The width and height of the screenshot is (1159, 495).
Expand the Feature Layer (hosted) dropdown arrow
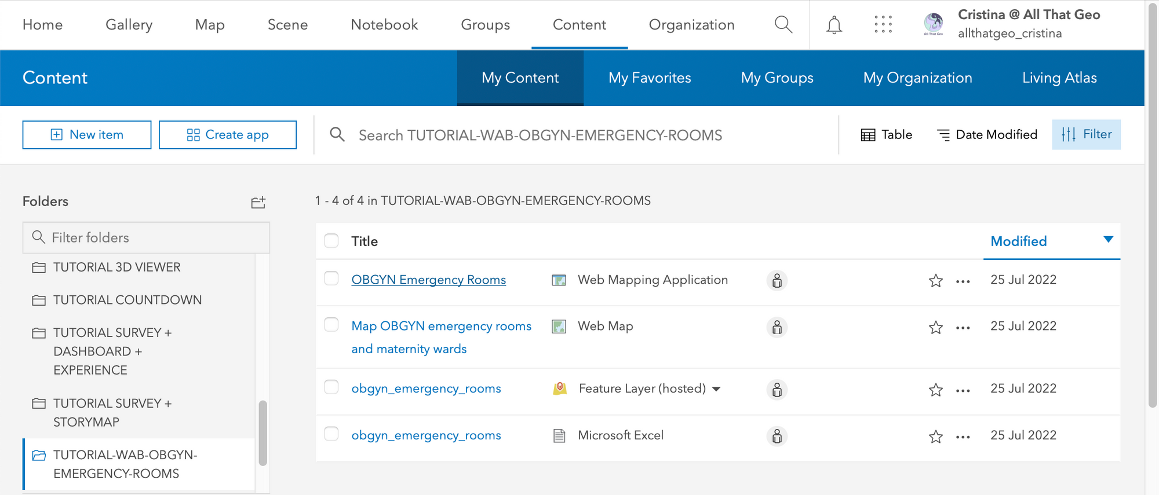pyautogui.click(x=716, y=389)
